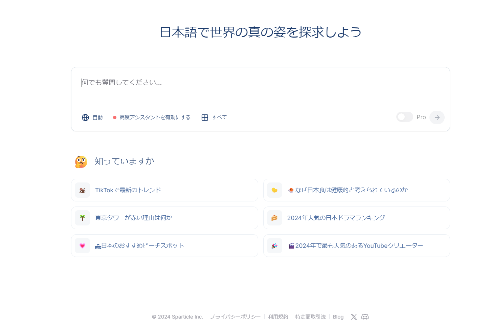Click the red dot indicator before 高度アシスタント

point(114,117)
